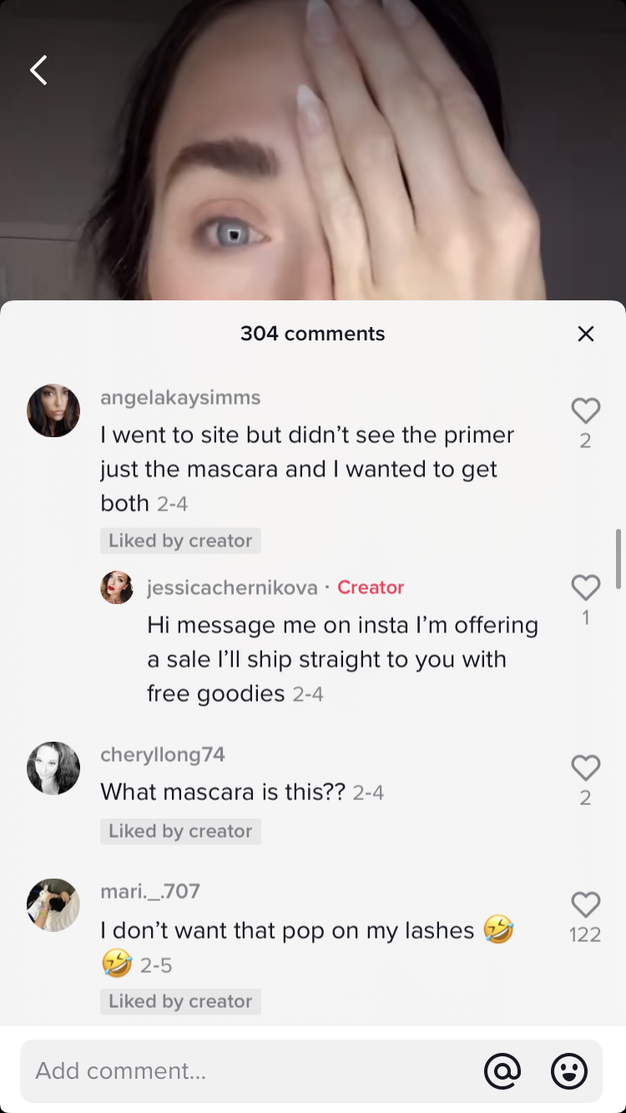Open angelakaysimms profile picture
The image size is (626, 1113).
coord(53,410)
